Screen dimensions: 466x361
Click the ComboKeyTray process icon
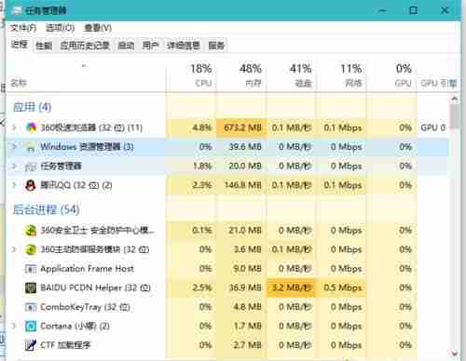point(31,307)
